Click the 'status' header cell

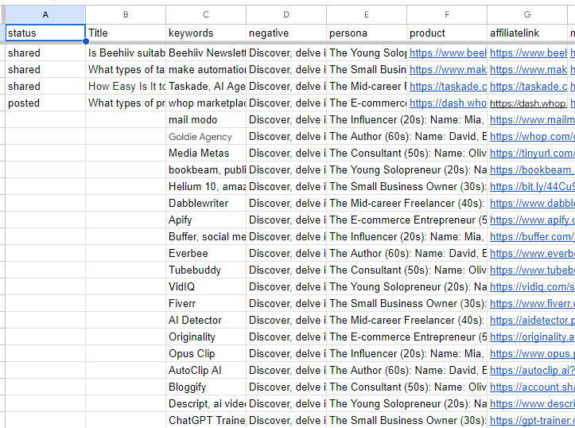point(45,33)
